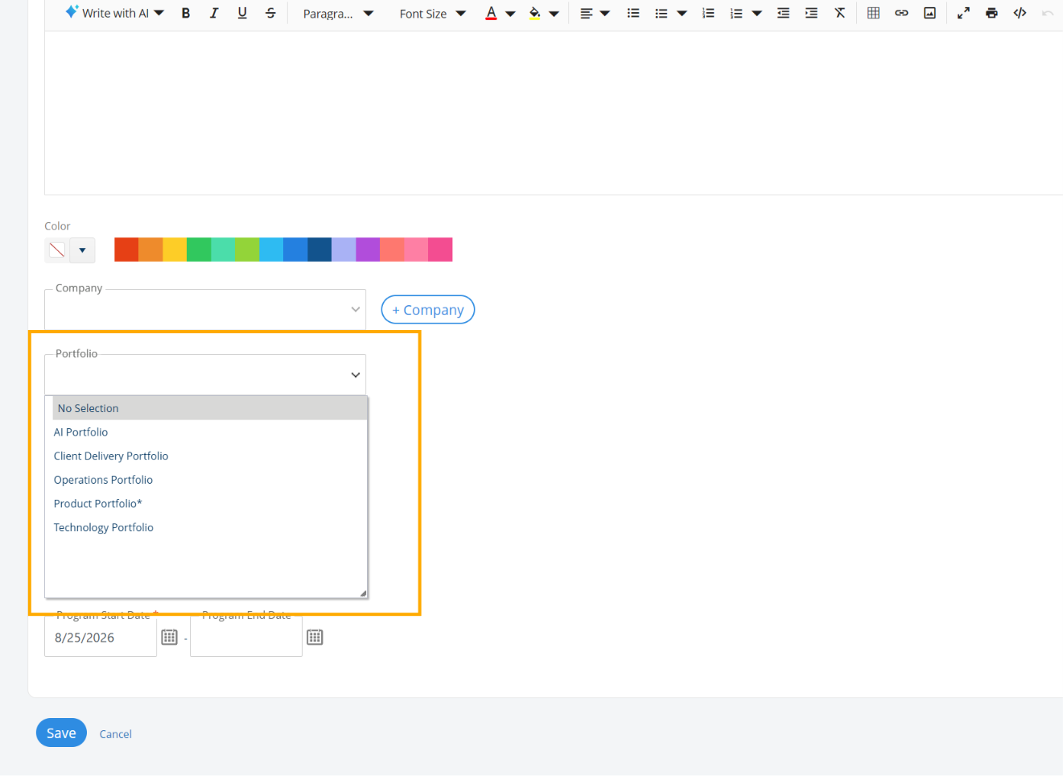Toggle strikethrough formatting
The height and width of the screenshot is (776, 1063).
coord(270,13)
